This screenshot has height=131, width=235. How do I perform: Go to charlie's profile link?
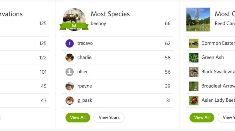85,57
